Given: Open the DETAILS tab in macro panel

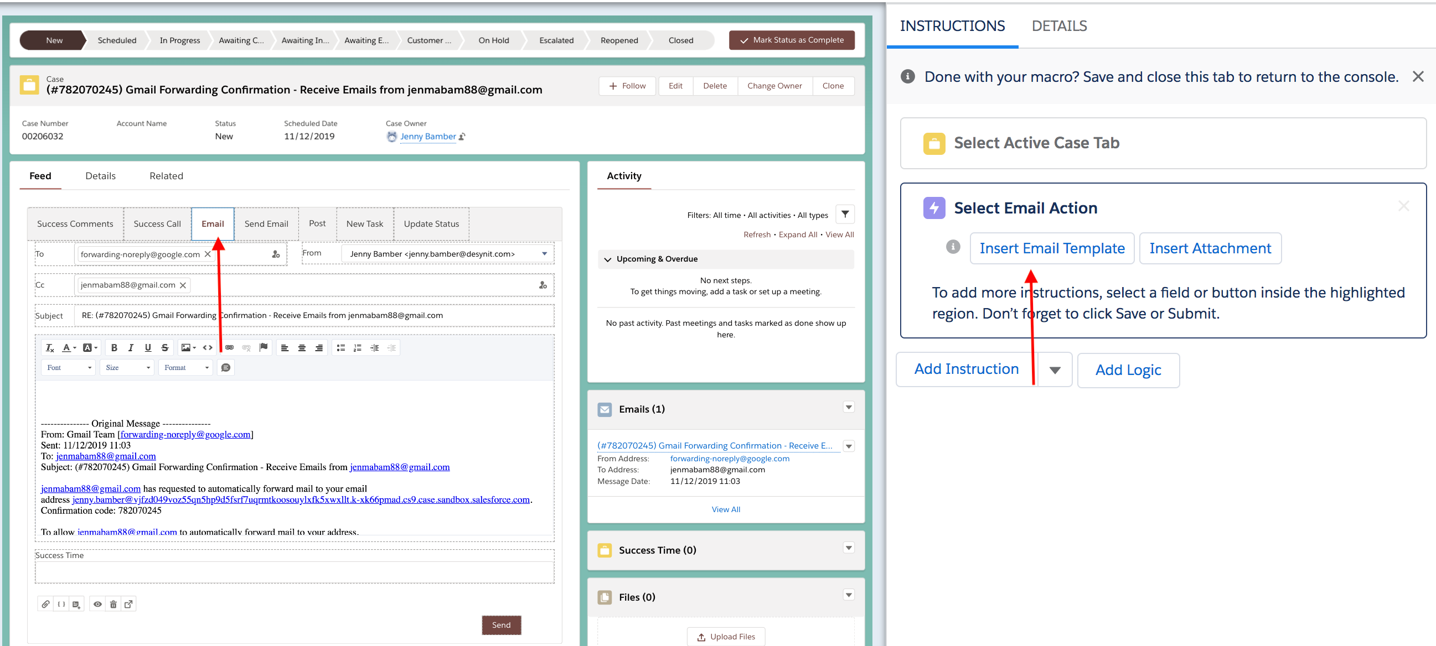Looking at the screenshot, I should [x=1059, y=26].
